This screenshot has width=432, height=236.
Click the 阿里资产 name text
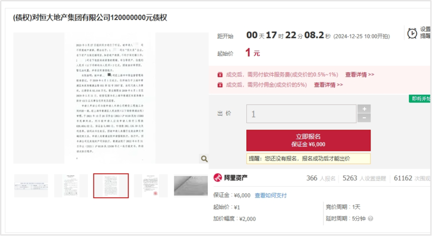click(235, 178)
